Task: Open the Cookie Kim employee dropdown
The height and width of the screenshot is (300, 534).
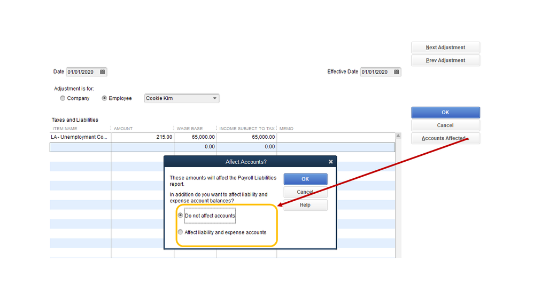Action: [x=182, y=98]
